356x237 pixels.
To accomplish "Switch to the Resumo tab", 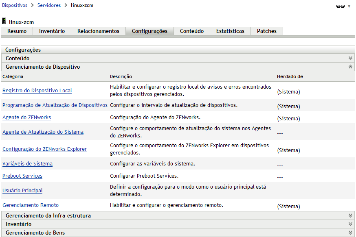I will (17, 31).
